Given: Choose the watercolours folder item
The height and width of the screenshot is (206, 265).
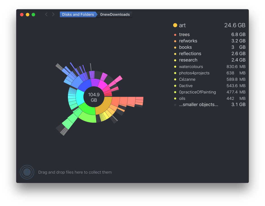Looking at the screenshot, I should point(191,67).
